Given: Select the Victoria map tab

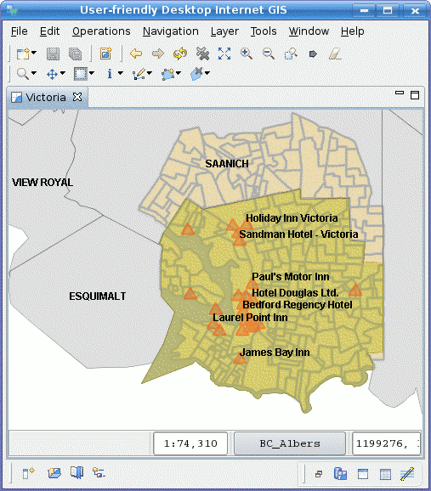Looking at the screenshot, I should coord(46,98).
